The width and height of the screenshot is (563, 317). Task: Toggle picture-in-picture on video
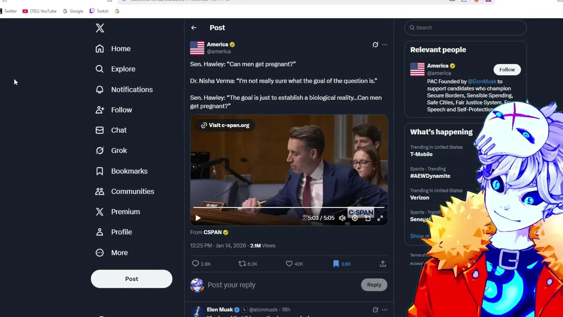(x=368, y=218)
